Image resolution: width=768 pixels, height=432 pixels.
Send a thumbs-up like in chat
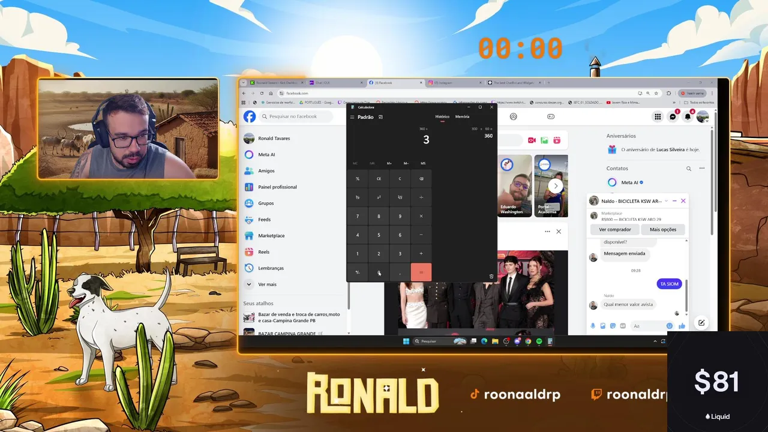point(682,326)
